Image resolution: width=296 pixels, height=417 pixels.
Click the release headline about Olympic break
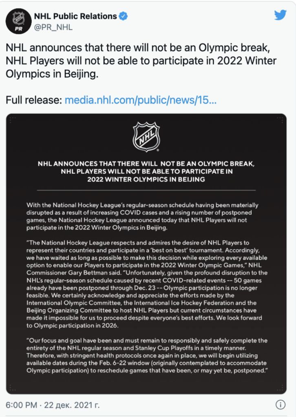[146, 171]
